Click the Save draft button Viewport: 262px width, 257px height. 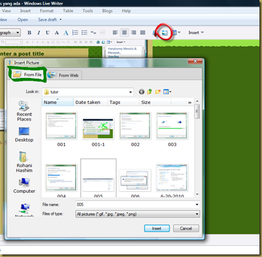coord(47,20)
